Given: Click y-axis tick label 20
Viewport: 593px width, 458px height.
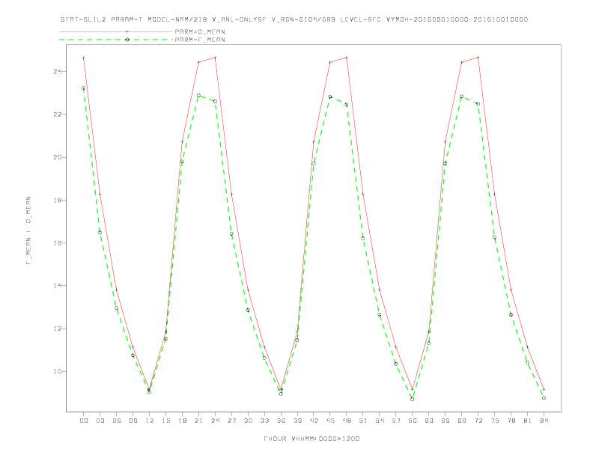Looking at the screenshot, I should (58, 157).
